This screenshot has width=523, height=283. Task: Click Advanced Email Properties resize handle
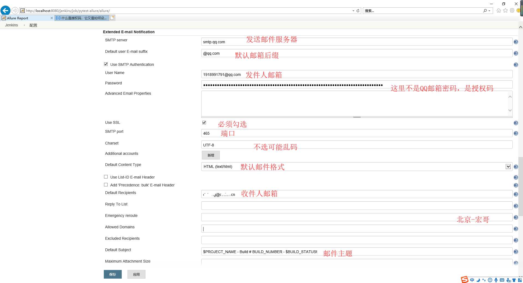[x=357, y=117]
